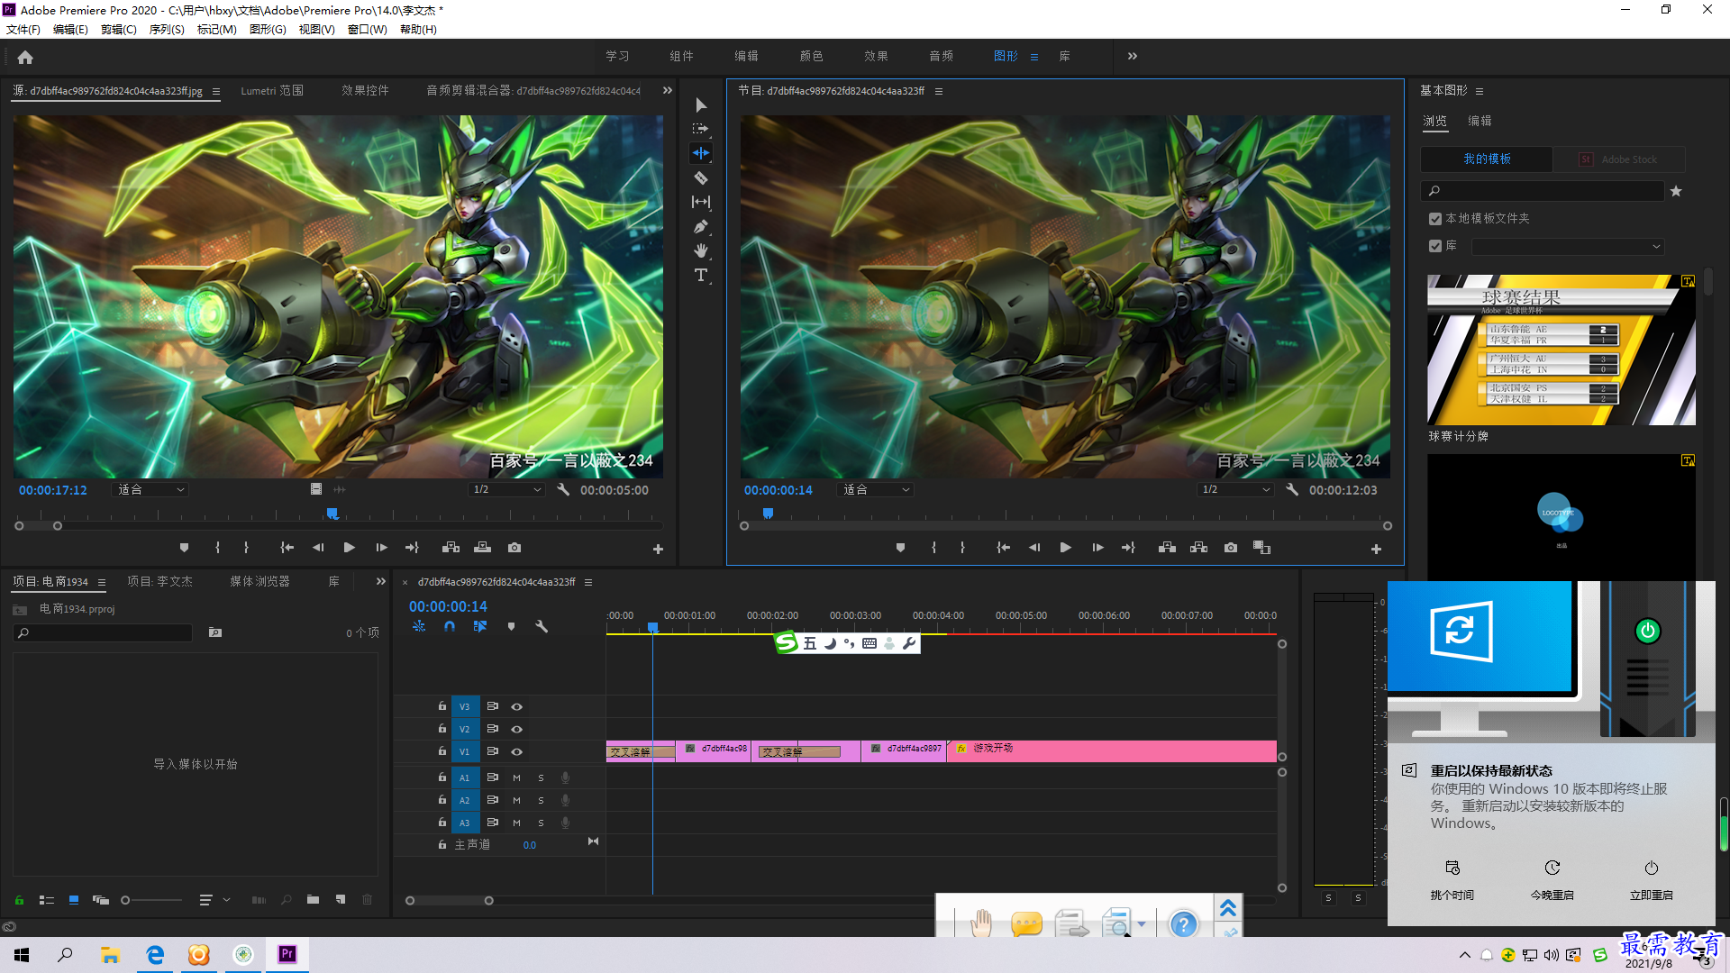Add marker in Program monitor

coord(900,548)
